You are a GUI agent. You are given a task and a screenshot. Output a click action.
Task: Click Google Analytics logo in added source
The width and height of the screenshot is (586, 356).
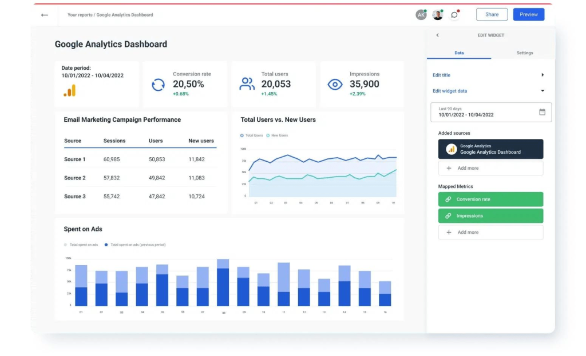(x=451, y=149)
